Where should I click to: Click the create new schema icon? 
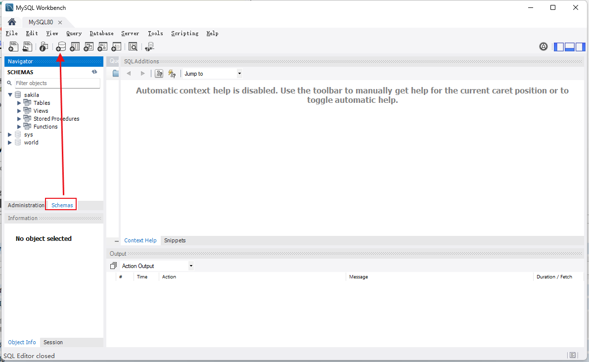(61, 46)
